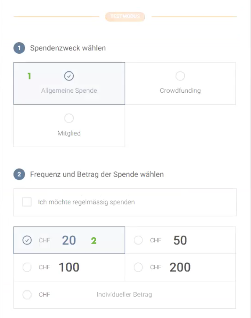This screenshot has height=318, width=251.
Task: Click the step 2 number badge
Action: 19,174
